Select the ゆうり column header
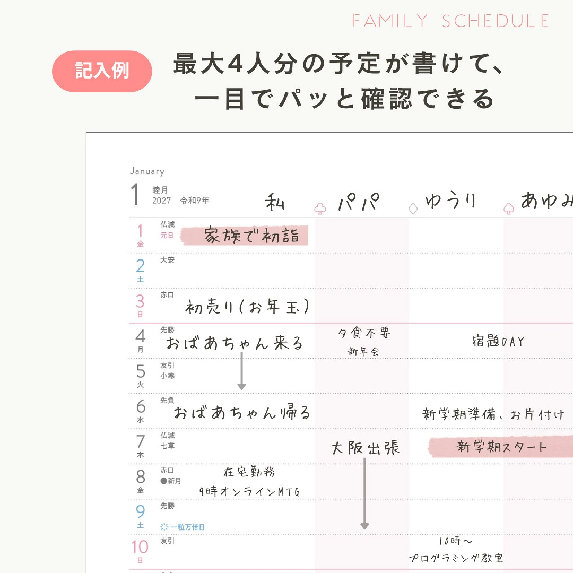Viewport: 573px width, 573px height. coord(451,200)
